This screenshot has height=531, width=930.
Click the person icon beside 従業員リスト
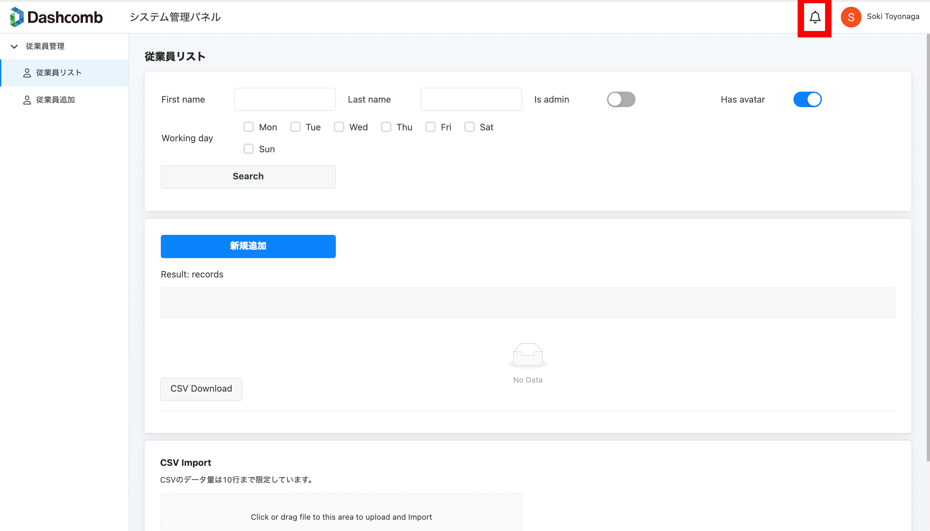coord(27,73)
